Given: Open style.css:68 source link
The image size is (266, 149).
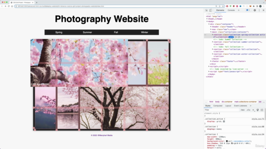Looking at the screenshot, I should click(x=258, y=127).
